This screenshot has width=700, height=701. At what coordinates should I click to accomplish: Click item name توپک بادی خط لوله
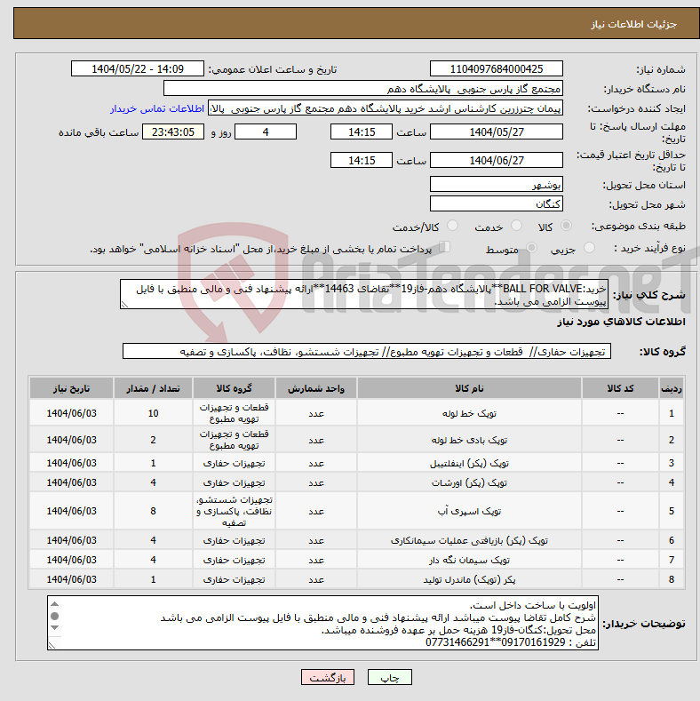click(469, 441)
